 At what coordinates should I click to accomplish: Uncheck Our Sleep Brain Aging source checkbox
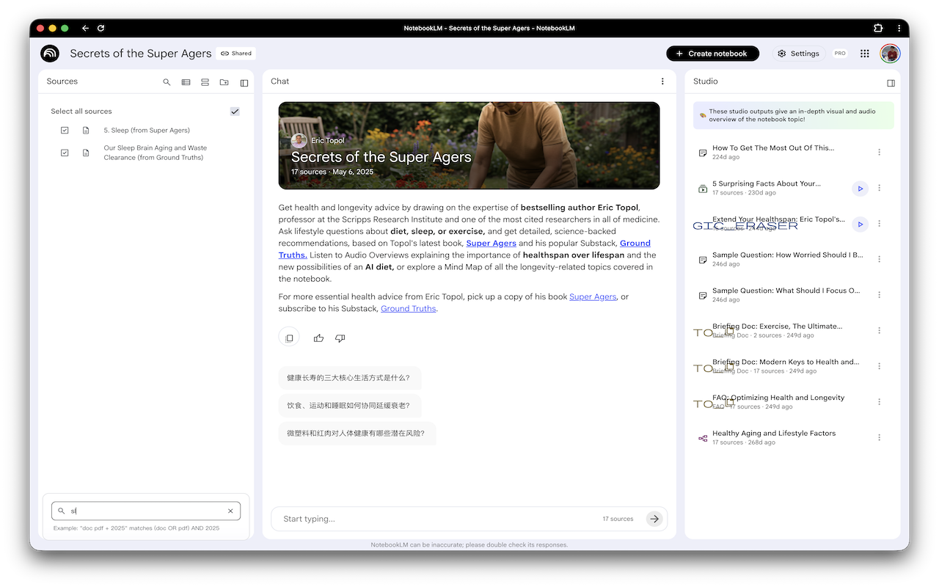pyautogui.click(x=65, y=153)
